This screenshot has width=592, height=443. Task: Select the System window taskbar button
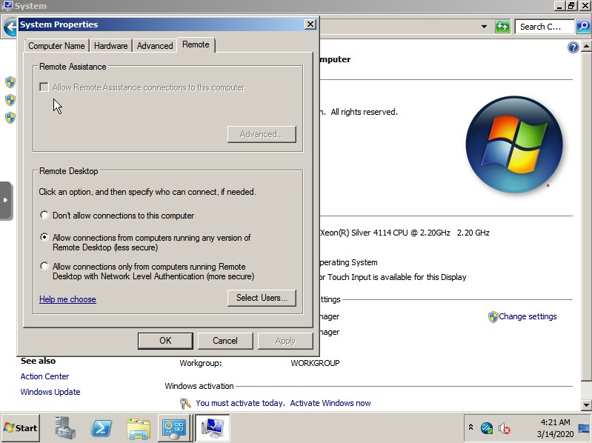coord(213,428)
